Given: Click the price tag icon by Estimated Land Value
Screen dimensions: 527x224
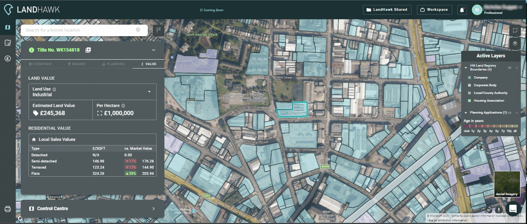Looking at the screenshot, I should click(35, 113).
